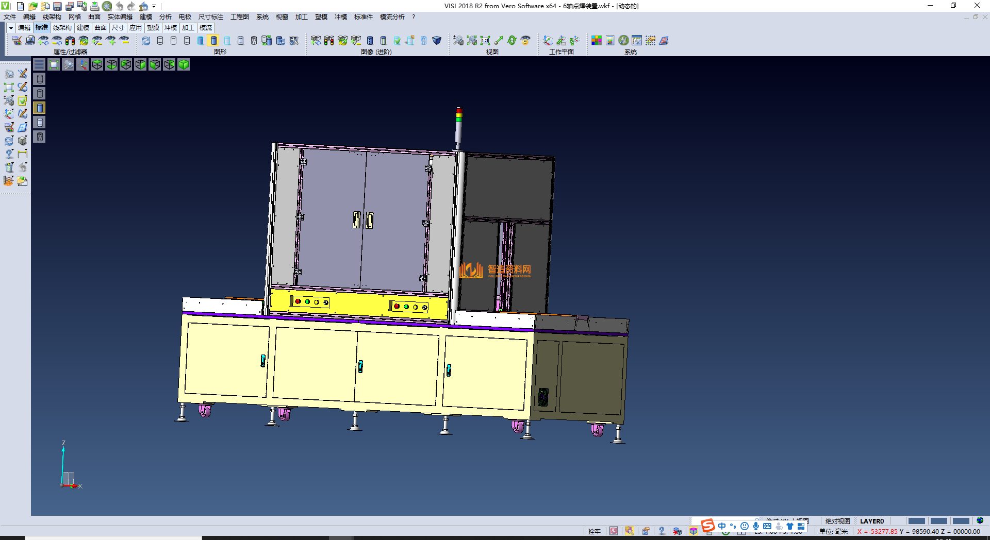Image resolution: width=990 pixels, height=540 pixels.
Task: Click the green wrench settings icon
Action: click(623, 41)
